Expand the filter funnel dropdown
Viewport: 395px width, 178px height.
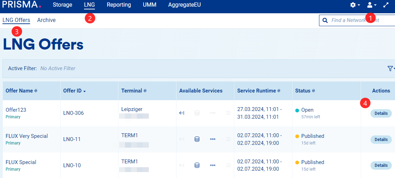391,68
